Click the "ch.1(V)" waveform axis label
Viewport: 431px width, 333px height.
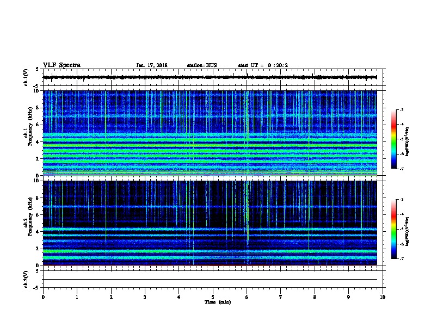(26, 77)
